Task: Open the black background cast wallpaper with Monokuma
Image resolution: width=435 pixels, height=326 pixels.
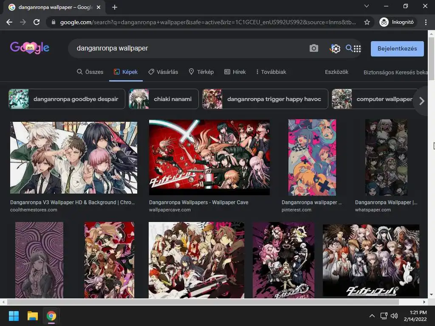Action: (371, 260)
